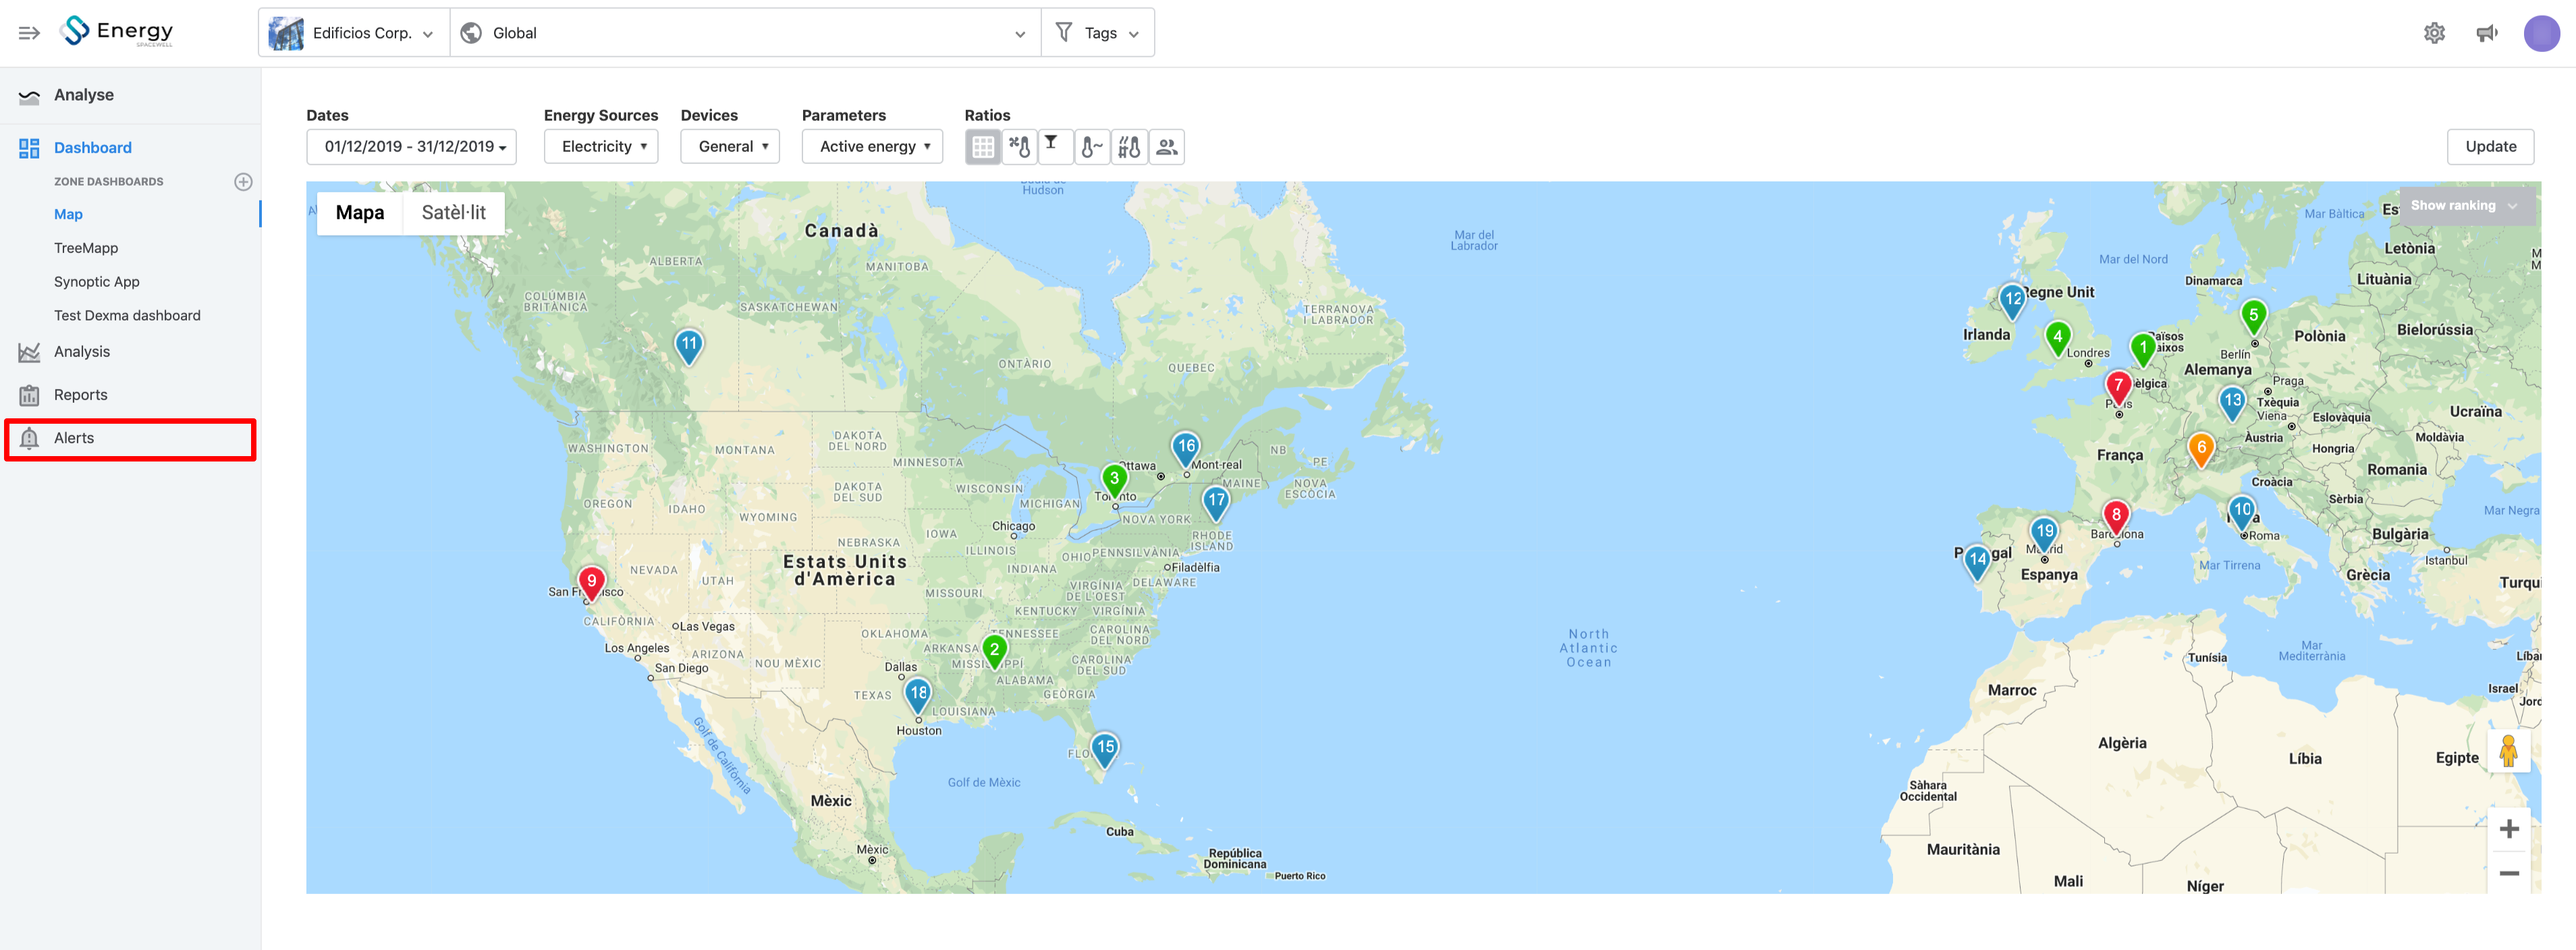The image size is (2576, 950).
Task: Select the grid surface ratio icon
Action: tap(982, 147)
